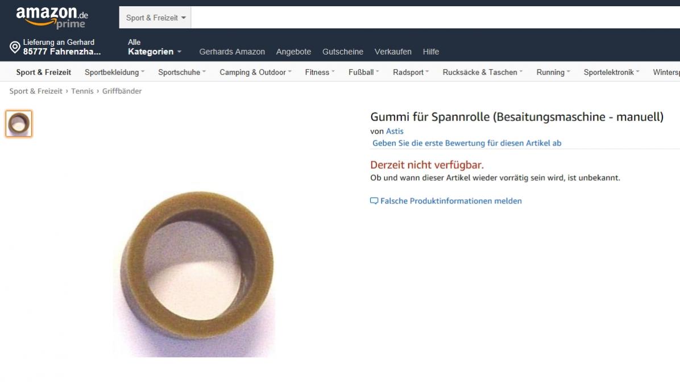The width and height of the screenshot is (680, 388).
Task: Open the Gutscheine link
Action: point(343,52)
